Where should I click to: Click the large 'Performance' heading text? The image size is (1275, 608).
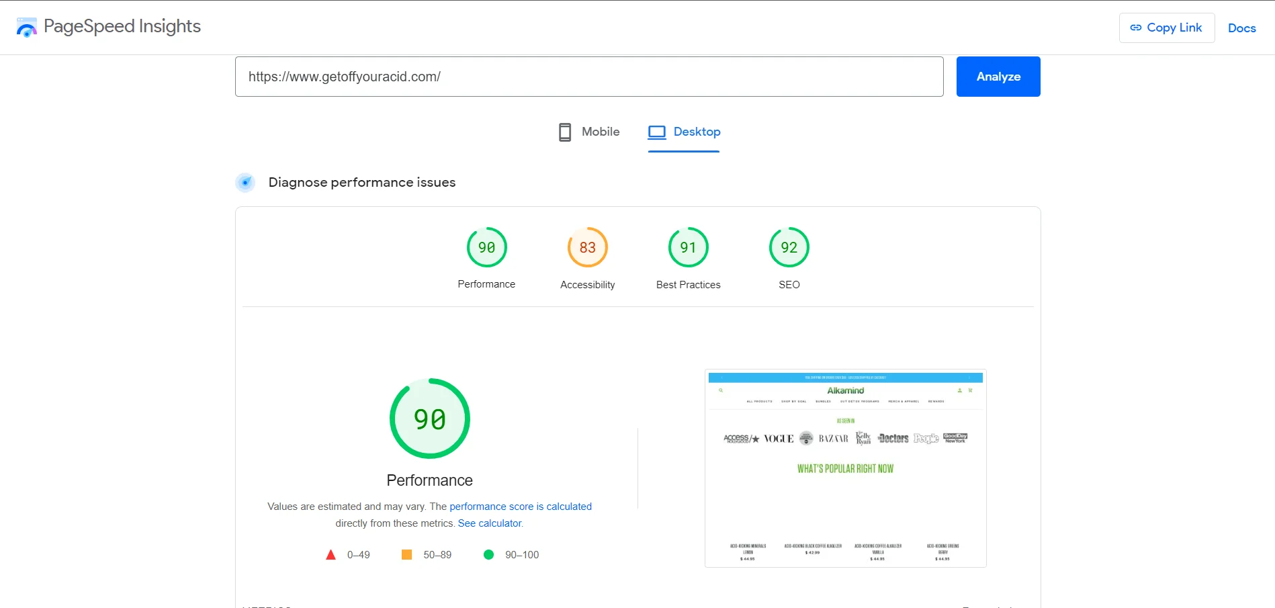point(430,480)
